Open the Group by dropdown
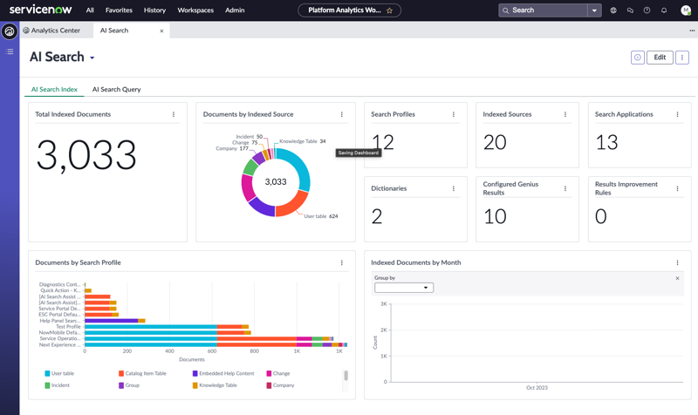 point(404,288)
